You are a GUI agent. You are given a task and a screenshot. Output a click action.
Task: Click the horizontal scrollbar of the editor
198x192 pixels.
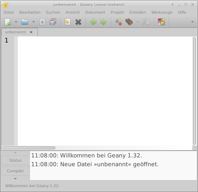coord(29,148)
